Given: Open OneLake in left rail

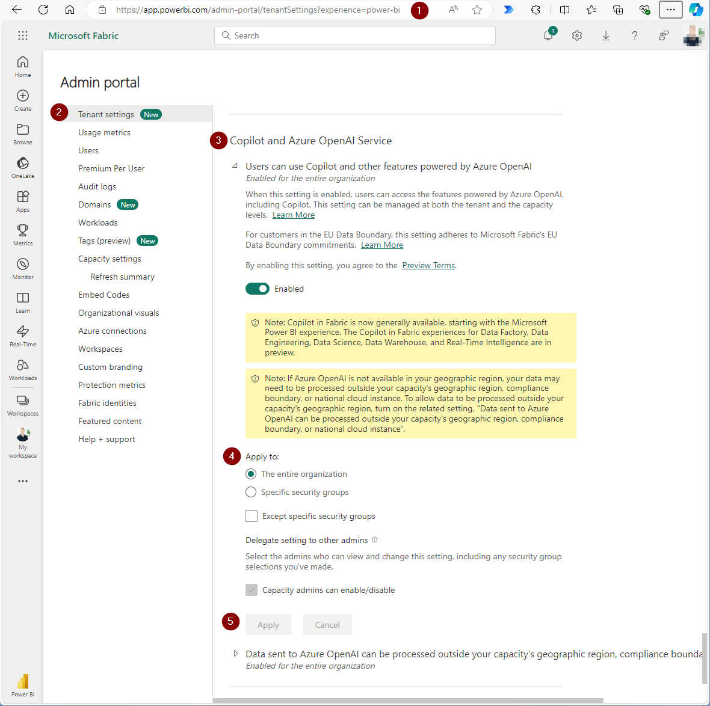Looking at the screenshot, I should [23, 168].
